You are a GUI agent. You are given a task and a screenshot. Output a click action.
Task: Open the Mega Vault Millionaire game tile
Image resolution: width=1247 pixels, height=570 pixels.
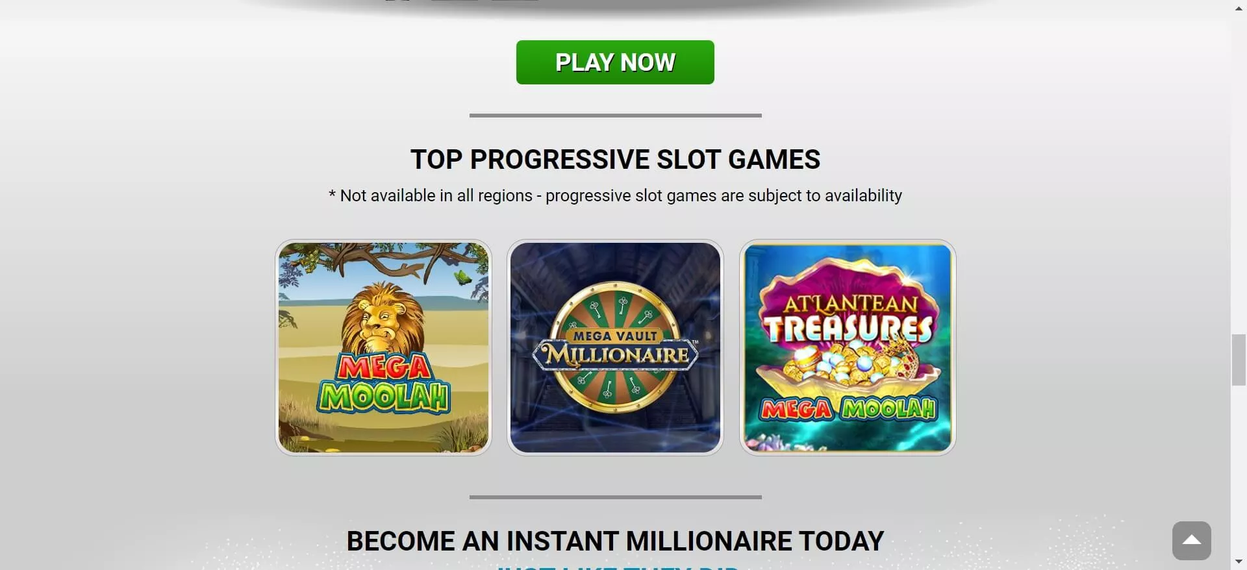[x=615, y=347]
